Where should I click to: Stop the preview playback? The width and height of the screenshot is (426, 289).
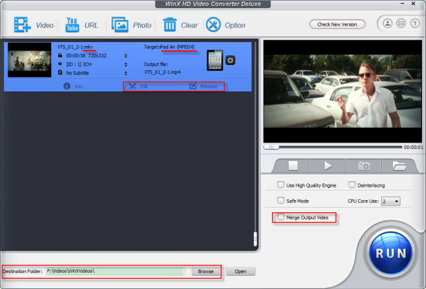pyautogui.click(x=293, y=166)
